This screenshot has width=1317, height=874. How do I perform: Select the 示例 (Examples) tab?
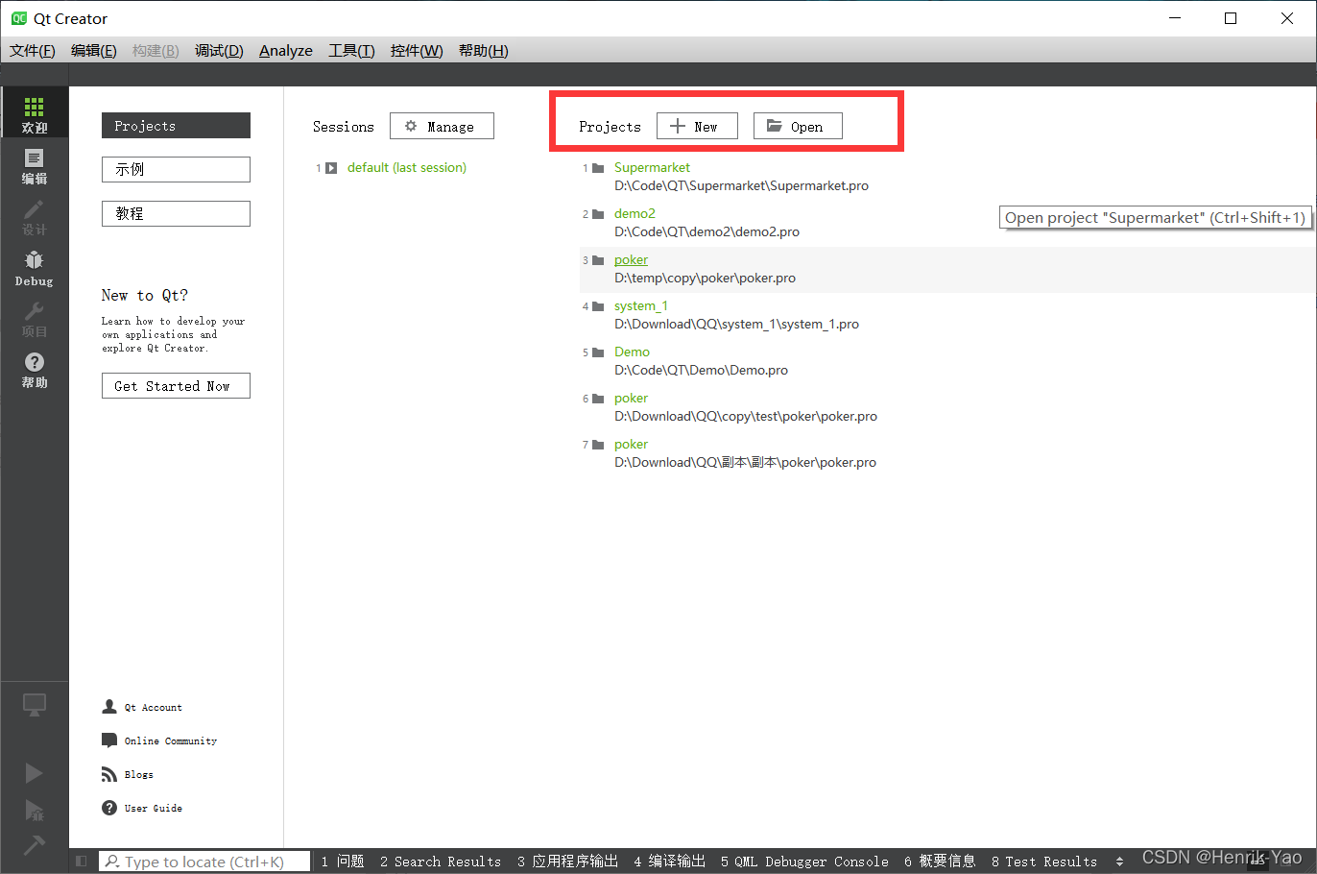coord(176,169)
